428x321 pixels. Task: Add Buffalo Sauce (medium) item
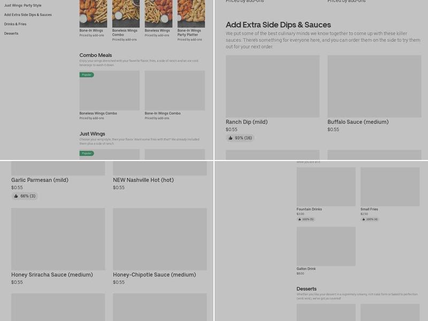click(374, 94)
